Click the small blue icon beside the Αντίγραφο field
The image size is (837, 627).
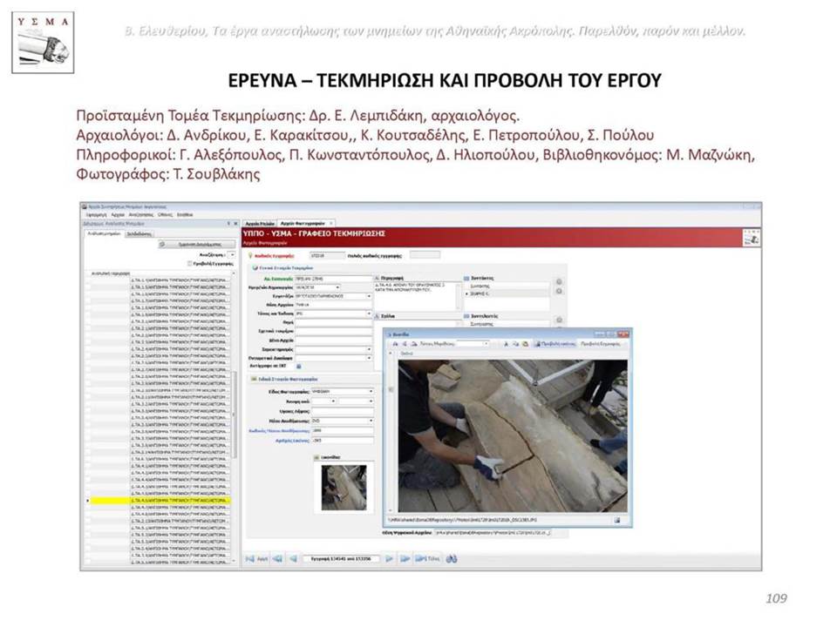tap(299, 367)
